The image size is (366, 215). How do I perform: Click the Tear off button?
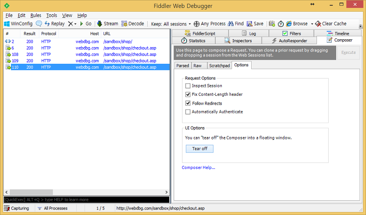click(200, 149)
